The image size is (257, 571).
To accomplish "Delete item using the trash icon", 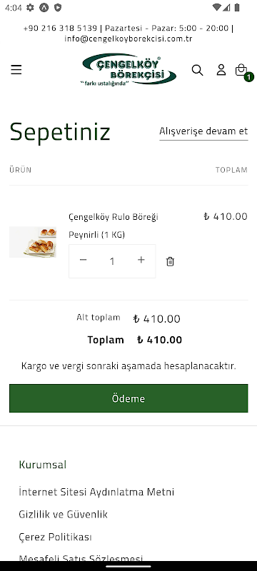I will (x=170, y=261).
